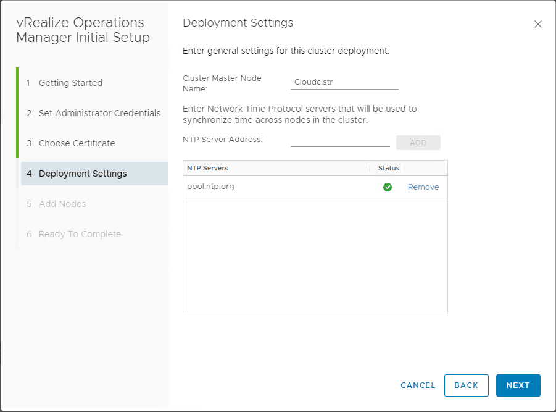This screenshot has height=412, width=556.
Task: Cancel the initial setup wizard
Action: 418,385
